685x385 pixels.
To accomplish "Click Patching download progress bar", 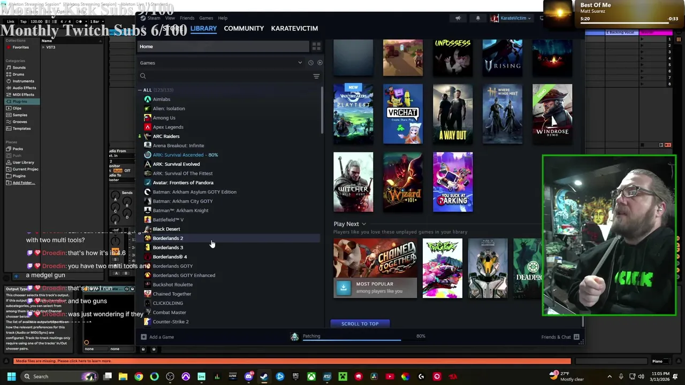I will coord(352,340).
